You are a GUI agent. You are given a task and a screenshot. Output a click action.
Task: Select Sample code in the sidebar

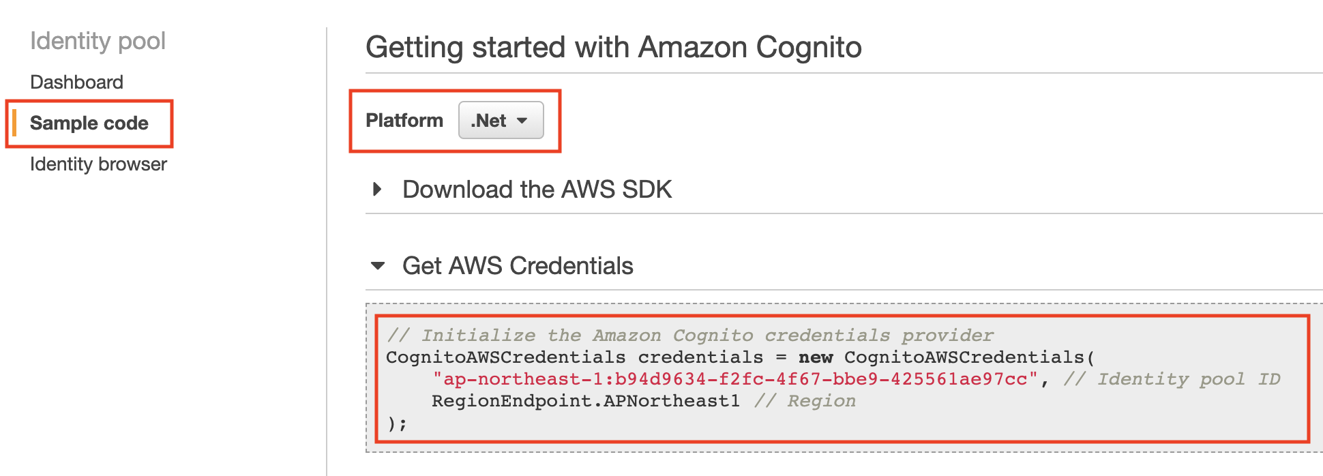click(x=89, y=123)
